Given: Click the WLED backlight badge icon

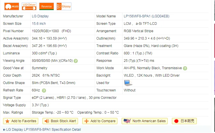Looking at the screenshot, I should (x=12, y=7).
